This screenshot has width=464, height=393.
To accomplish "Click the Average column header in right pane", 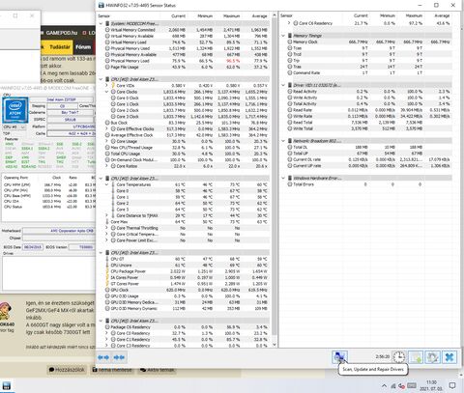I will pos(442,15).
